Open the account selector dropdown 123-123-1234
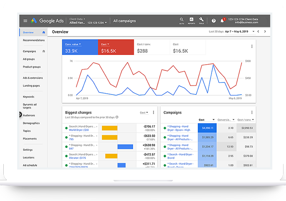286x201 pixels. [x=97, y=23]
